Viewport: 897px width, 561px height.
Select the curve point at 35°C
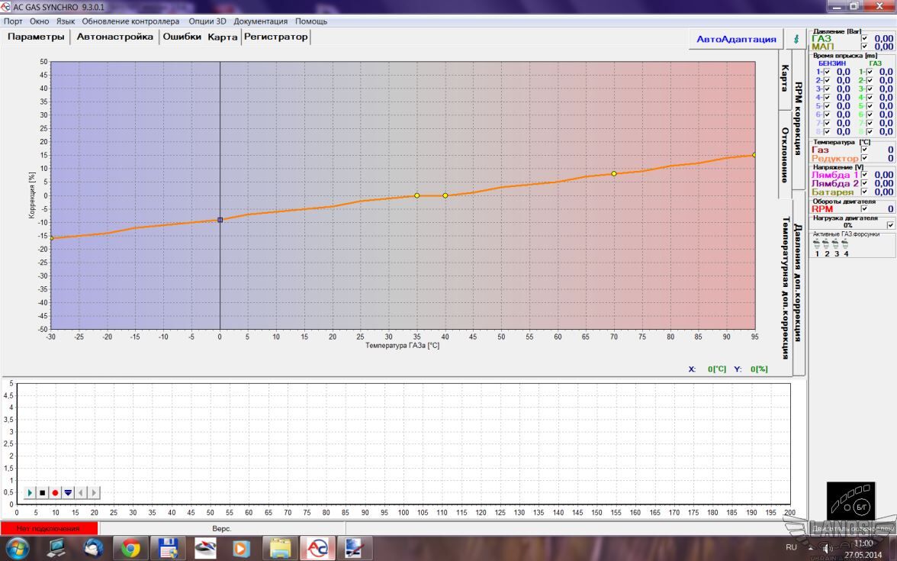417,195
